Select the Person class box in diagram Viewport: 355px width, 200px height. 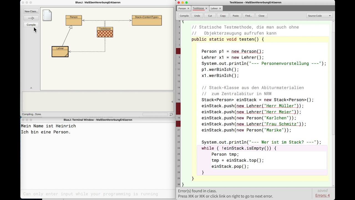(x=74, y=20)
